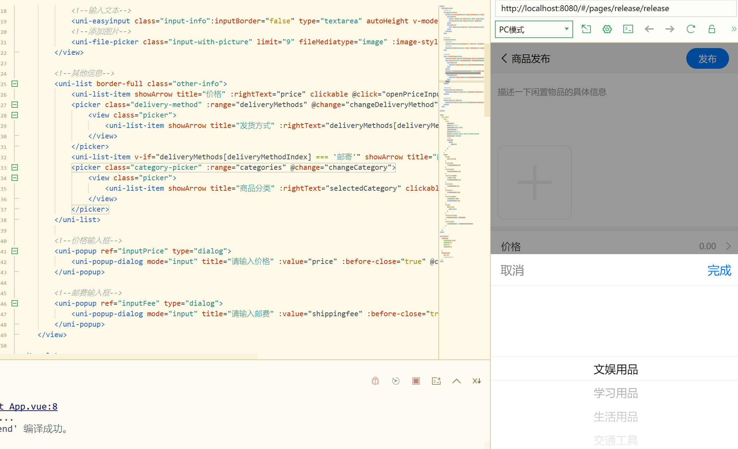The image size is (738, 449).
Task: Tap the description textarea placeholder text
Action: pyautogui.click(x=552, y=92)
